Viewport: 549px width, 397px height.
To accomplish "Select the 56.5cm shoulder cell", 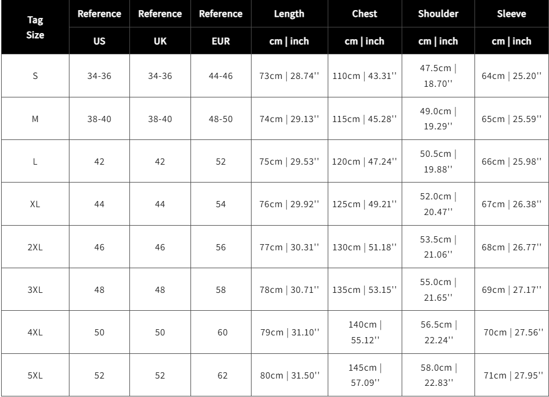I will point(438,332).
